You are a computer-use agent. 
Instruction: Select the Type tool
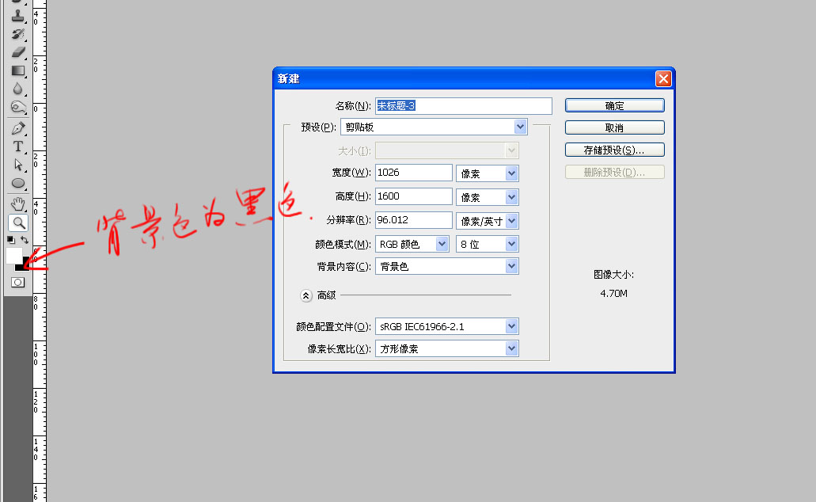tap(18, 146)
